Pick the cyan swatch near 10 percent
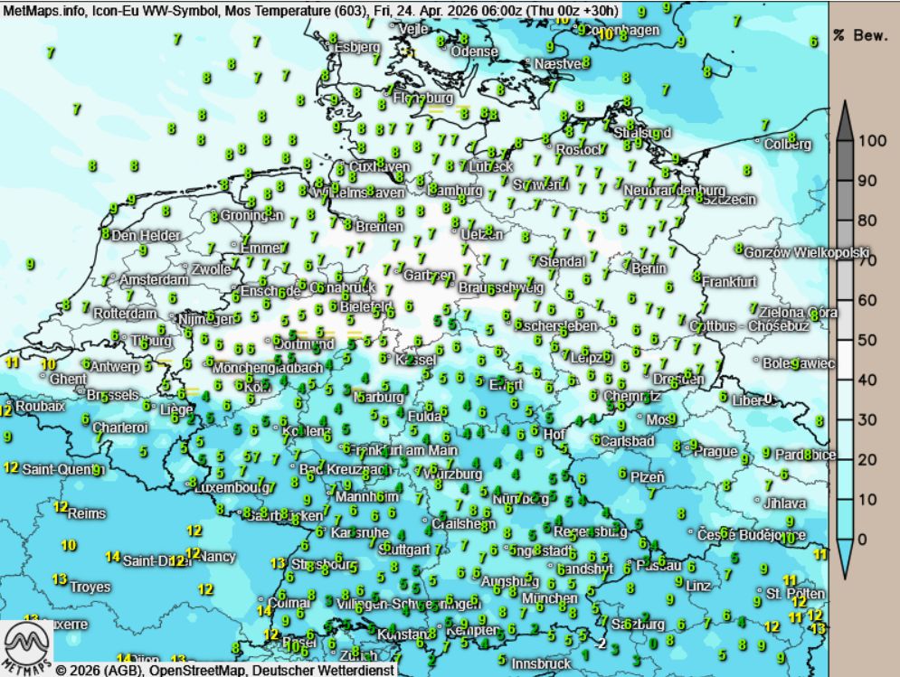The height and width of the screenshot is (677, 900). [x=843, y=499]
